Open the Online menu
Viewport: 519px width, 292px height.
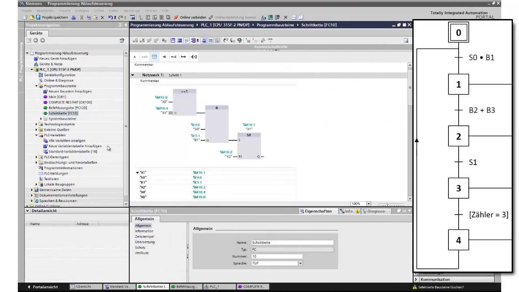(99, 11)
